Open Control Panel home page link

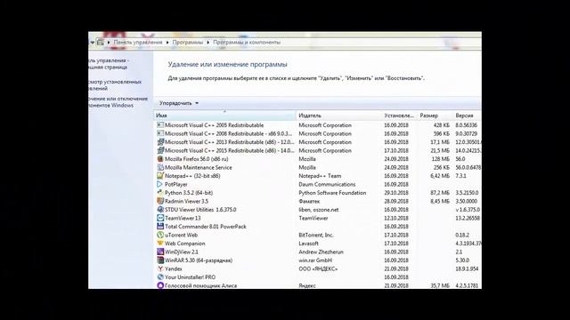108,63
